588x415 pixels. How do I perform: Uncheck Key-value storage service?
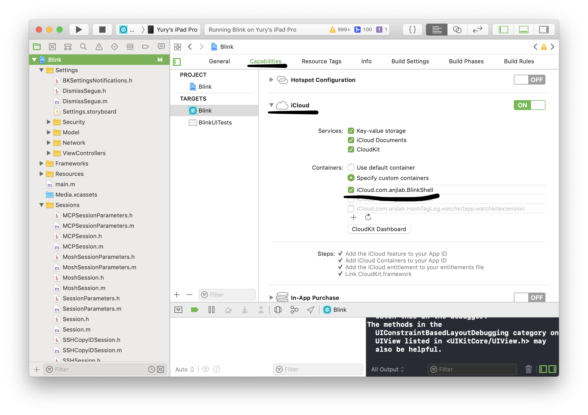(x=351, y=131)
